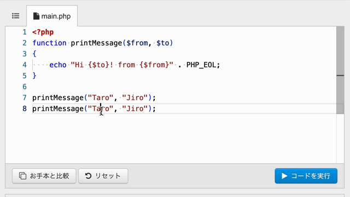Click the リセット reset button
The width and height of the screenshot is (350, 197).
click(103, 176)
